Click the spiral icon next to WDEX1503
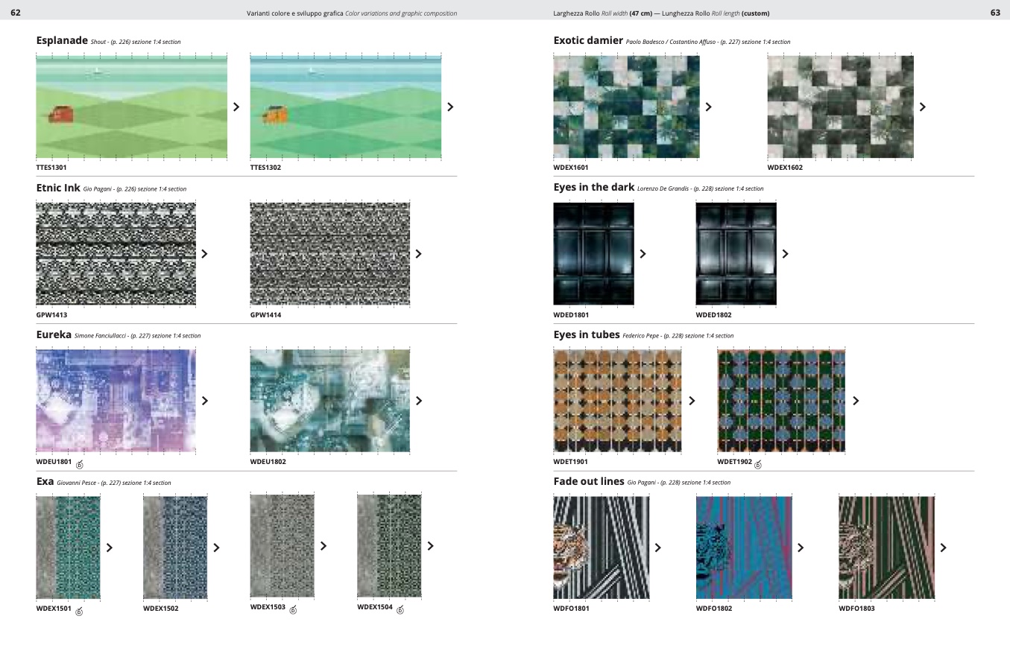The image size is (1010, 654). [293, 610]
